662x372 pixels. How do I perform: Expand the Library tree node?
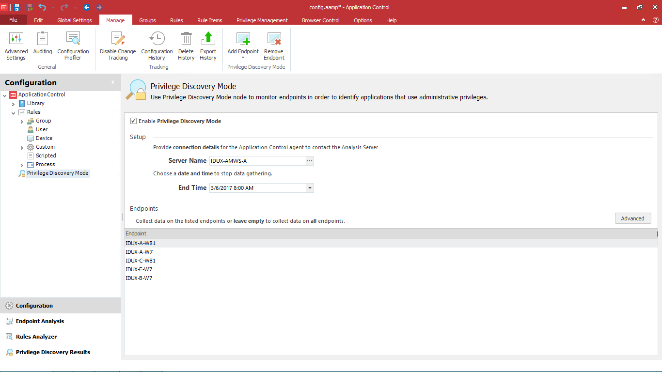pyautogui.click(x=13, y=104)
